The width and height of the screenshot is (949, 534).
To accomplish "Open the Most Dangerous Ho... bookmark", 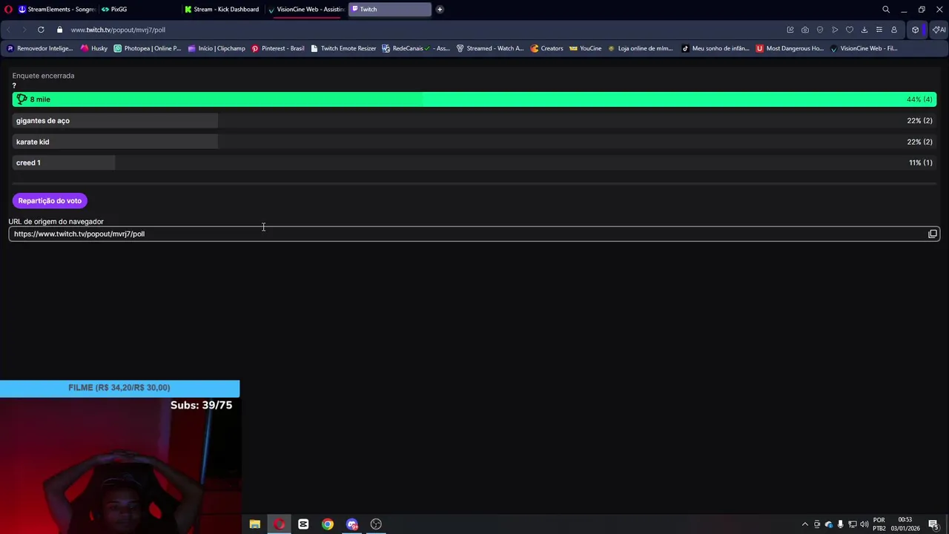I will [790, 48].
